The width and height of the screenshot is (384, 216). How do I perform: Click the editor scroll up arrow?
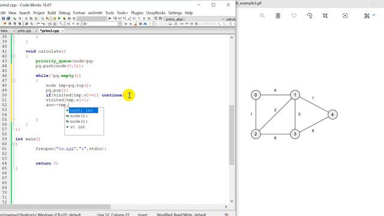pos(232,37)
